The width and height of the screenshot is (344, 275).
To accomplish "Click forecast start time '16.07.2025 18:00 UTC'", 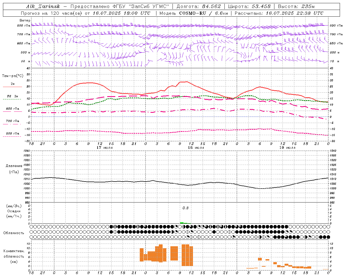I will click(122, 13).
